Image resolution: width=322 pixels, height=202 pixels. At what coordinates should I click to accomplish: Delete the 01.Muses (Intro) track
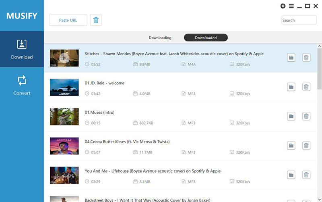[306, 116]
